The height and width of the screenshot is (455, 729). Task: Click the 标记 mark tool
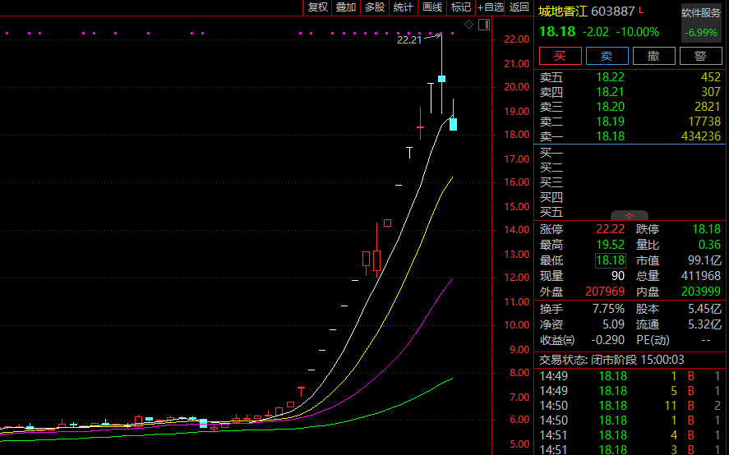click(x=461, y=7)
